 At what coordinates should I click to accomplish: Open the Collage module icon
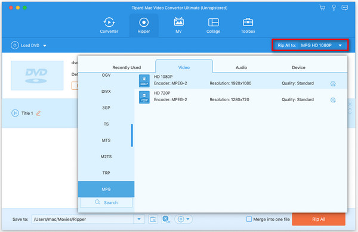(x=213, y=23)
